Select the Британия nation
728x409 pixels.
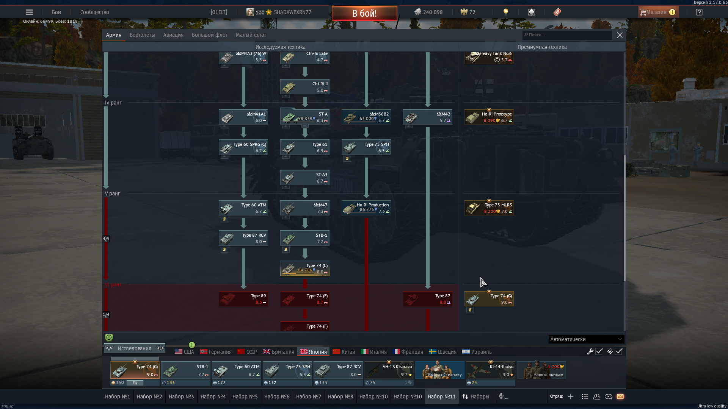[278, 352]
